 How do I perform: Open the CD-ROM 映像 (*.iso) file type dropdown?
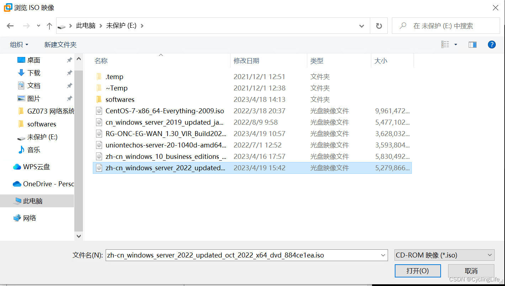pos(445,255)
